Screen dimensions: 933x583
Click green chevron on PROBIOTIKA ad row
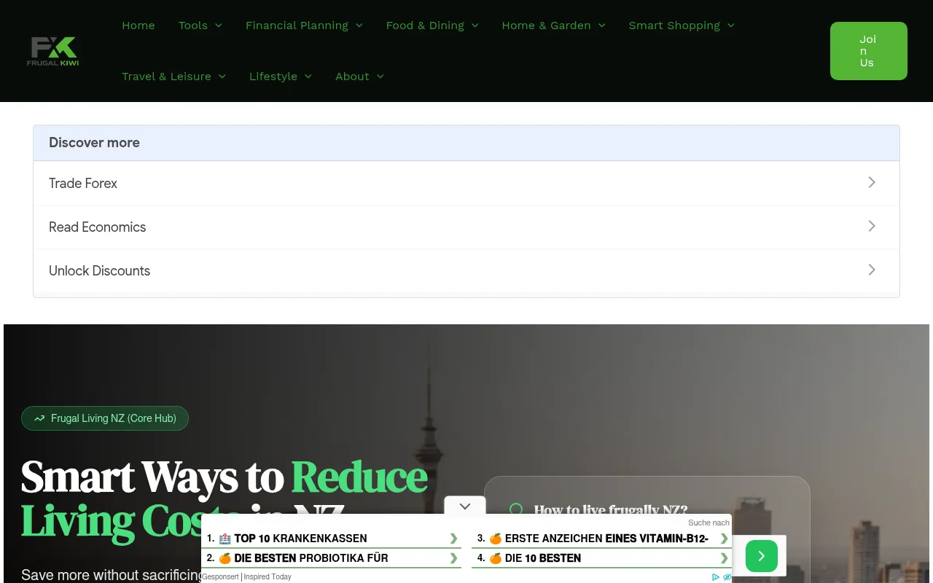[x=453, y=558]
